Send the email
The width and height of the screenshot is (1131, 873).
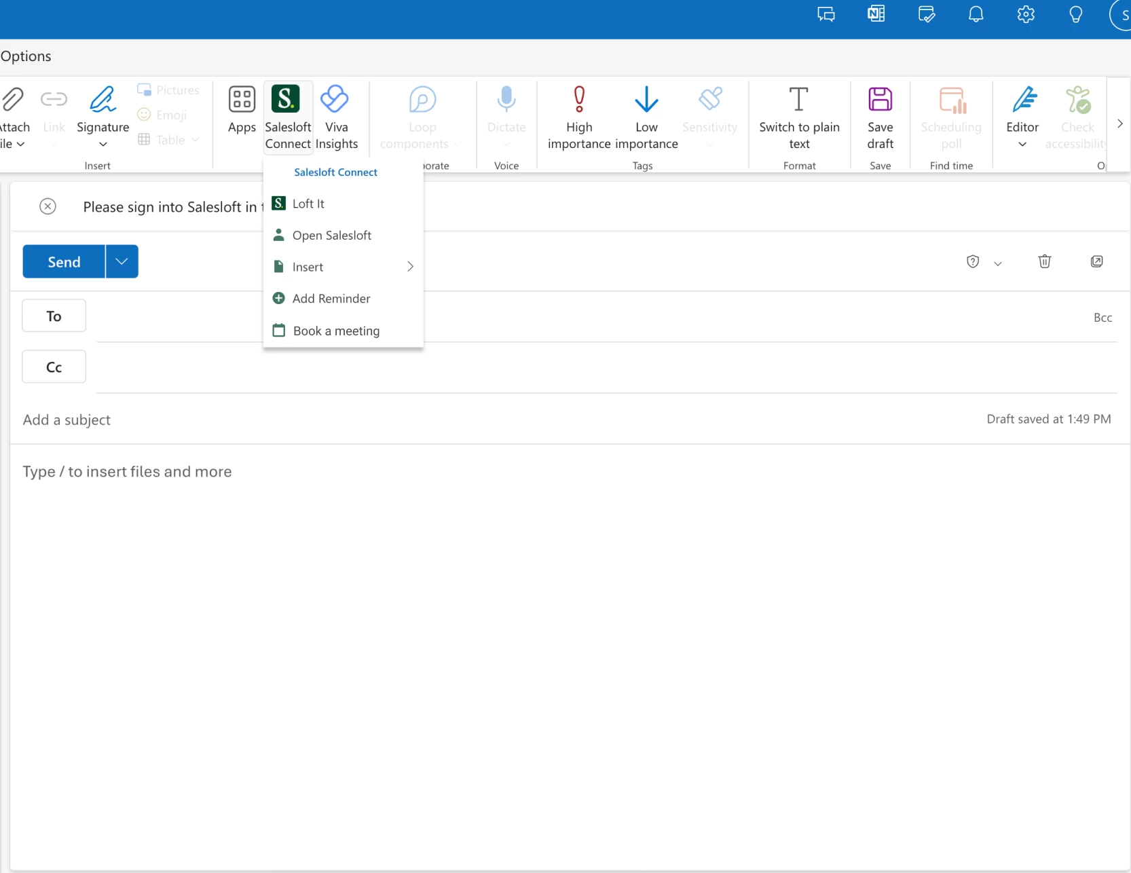[64, 261]
